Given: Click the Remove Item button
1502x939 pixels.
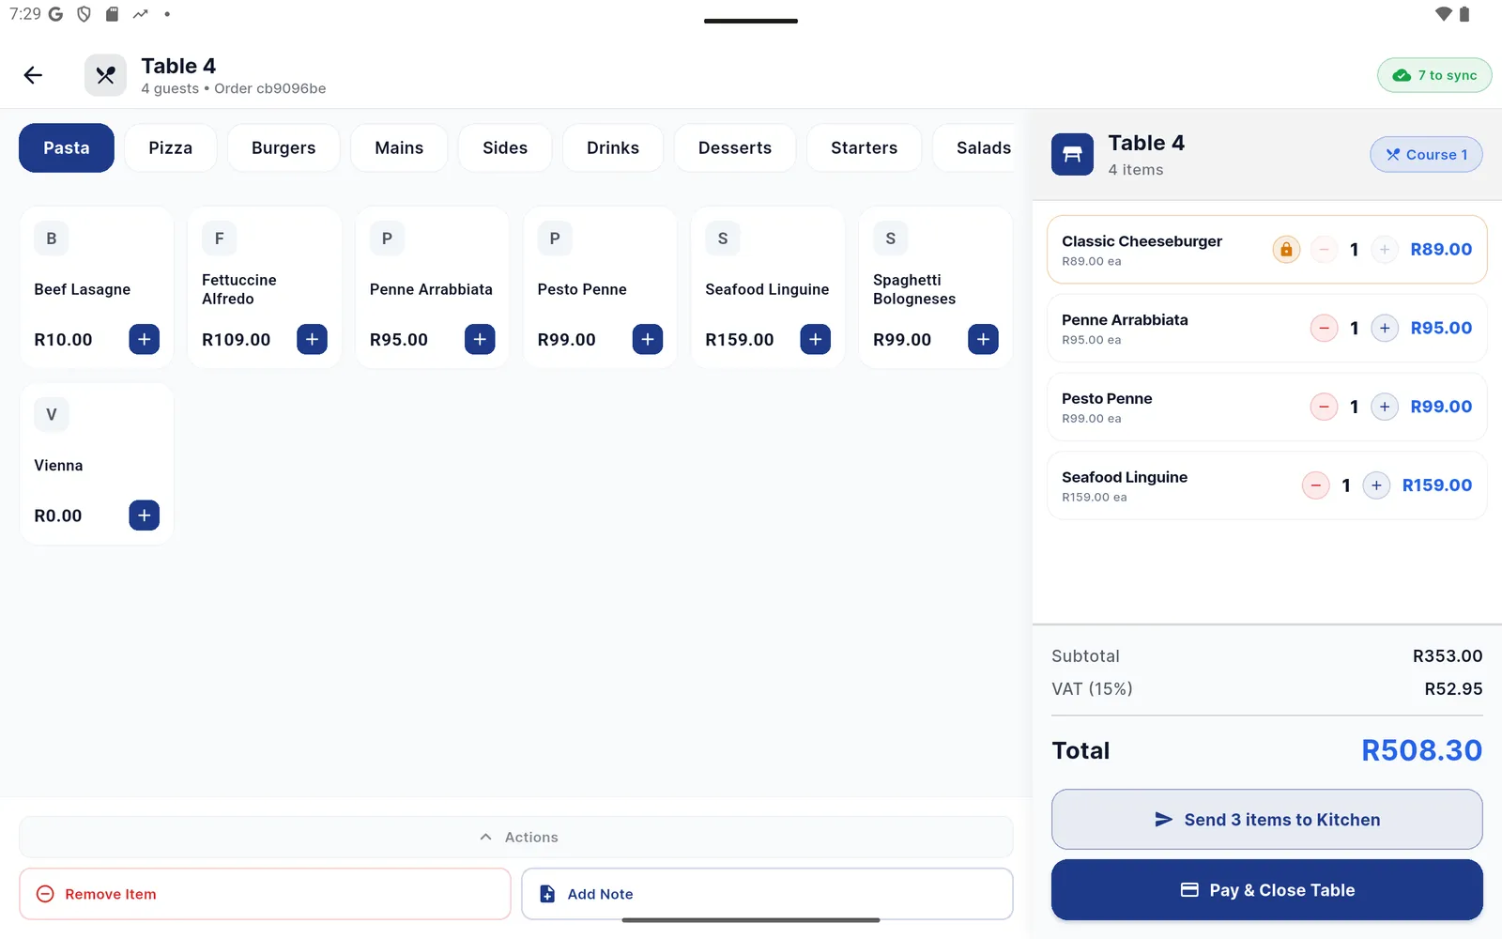Looking at the screenshot, I should 265,894.
